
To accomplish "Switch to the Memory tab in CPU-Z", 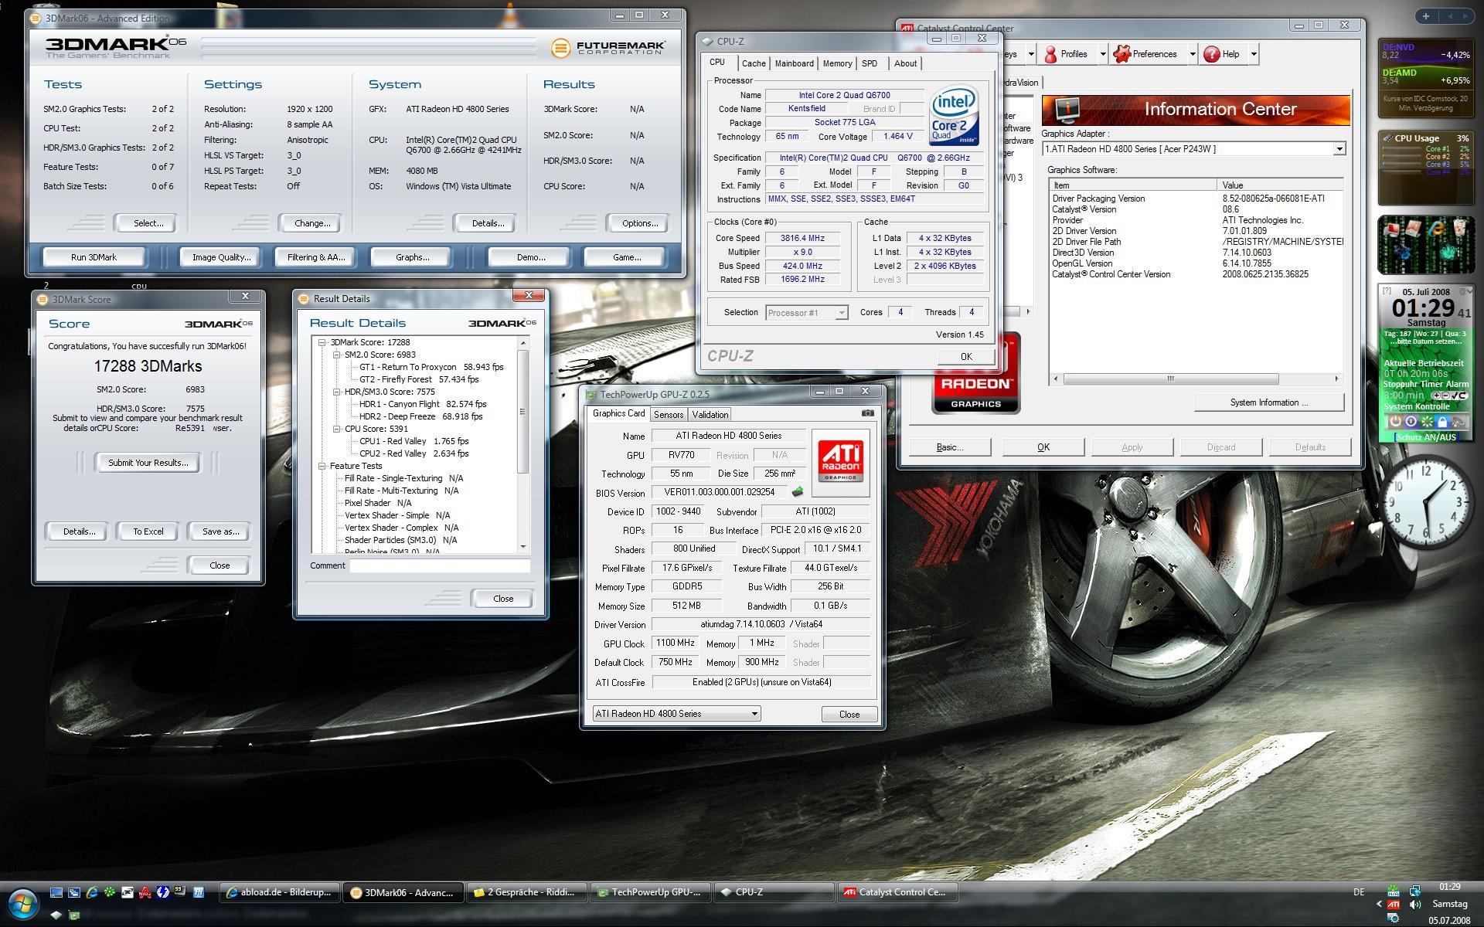I will point(837,63).
